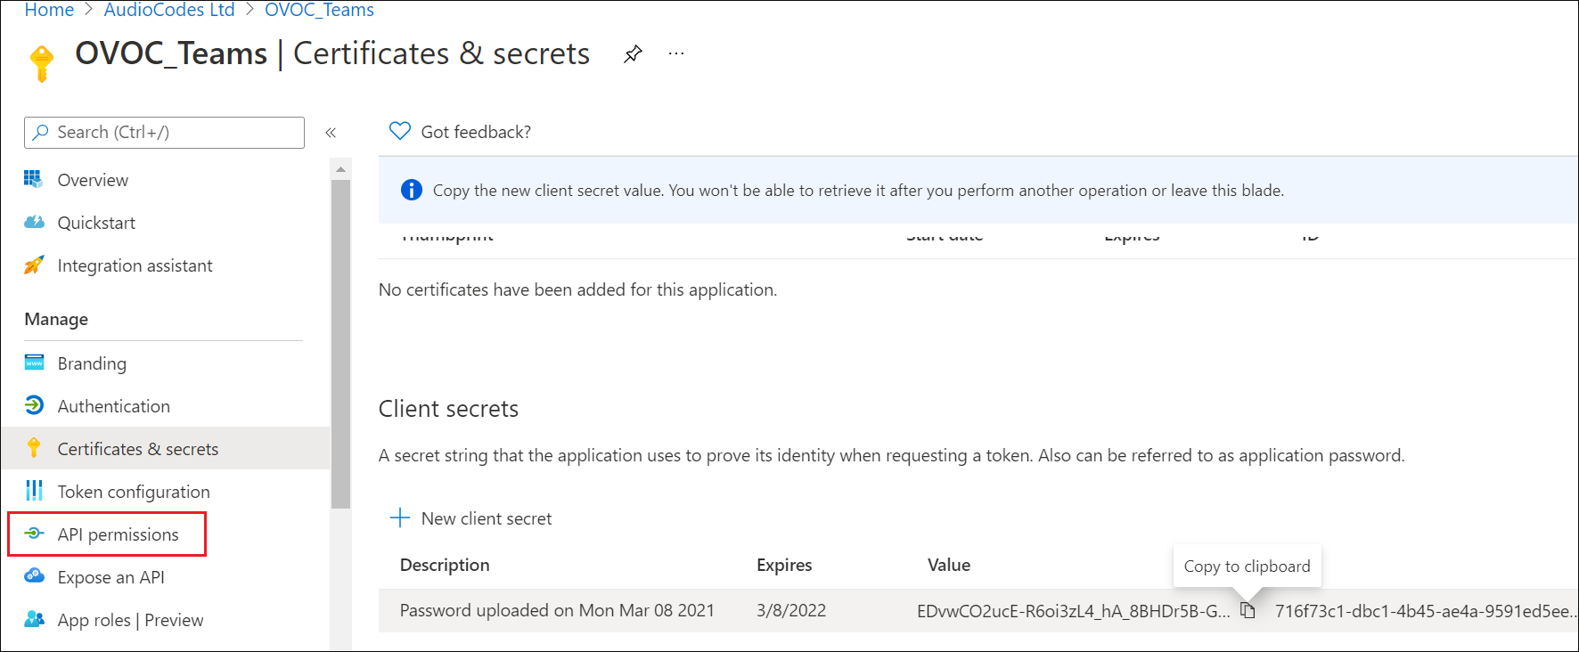Collapse the sidebar with double chevron
This screenshot has height=652, width=1579.
(x=331, y=133)
